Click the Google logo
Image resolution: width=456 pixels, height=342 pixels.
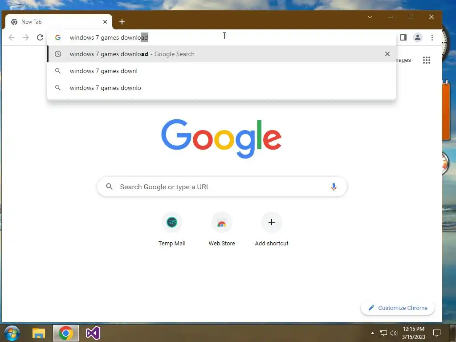coord(221,139)
